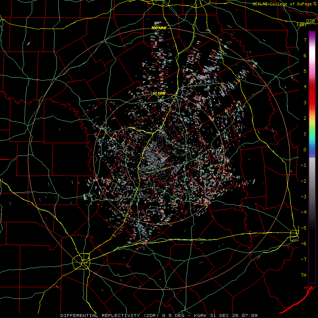Screen dimensions: 318x318
Task: Click the -7 value on the scale
Action: pyautogui.click(x=304, y=259)
